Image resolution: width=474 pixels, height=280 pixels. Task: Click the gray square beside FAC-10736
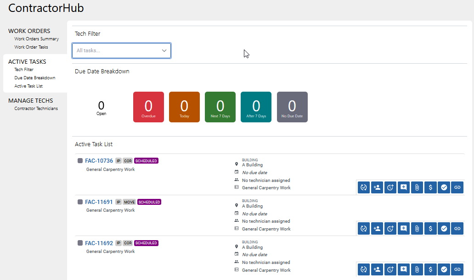[80, 161]
